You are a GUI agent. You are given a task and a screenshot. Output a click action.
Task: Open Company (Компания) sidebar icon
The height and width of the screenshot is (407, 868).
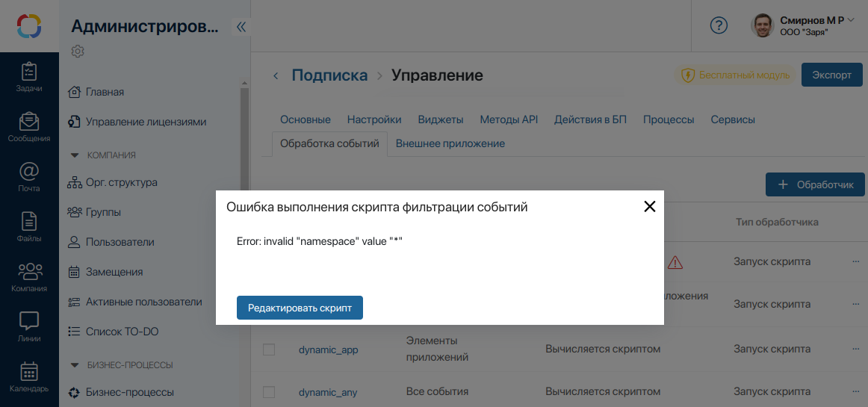[28, 276]
